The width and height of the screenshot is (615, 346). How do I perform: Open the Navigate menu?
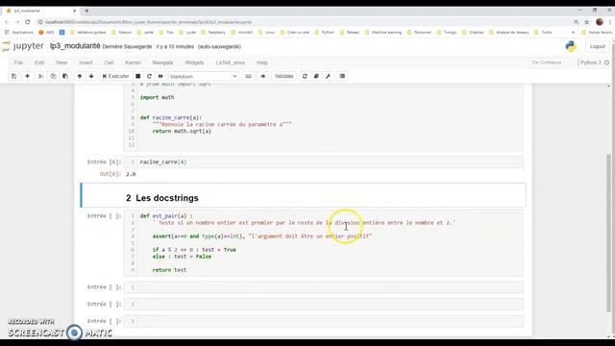[x=162, y=62]
